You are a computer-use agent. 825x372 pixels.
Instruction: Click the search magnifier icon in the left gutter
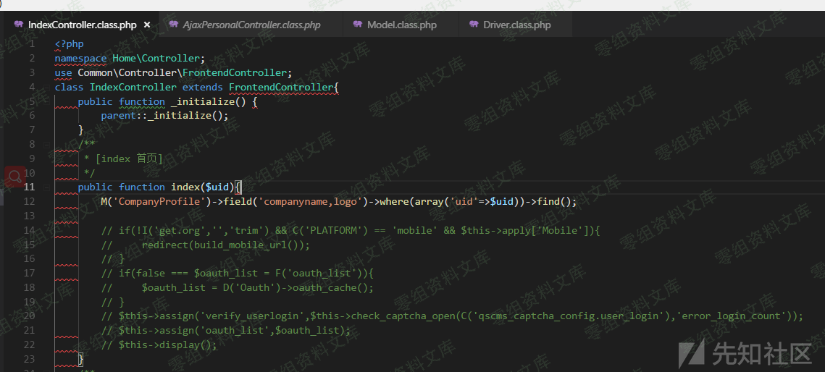14,176
